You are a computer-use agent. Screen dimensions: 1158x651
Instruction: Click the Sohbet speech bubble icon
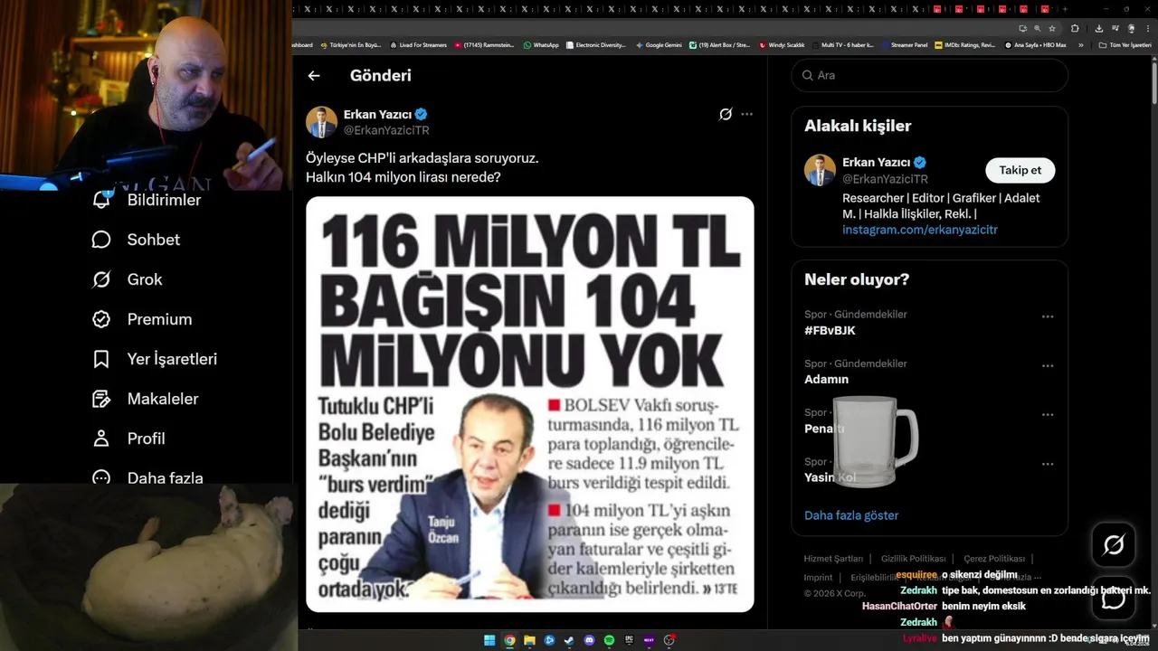[101, 240]
